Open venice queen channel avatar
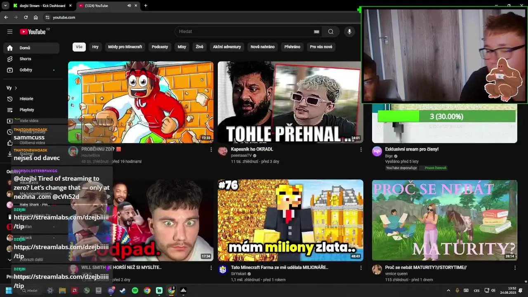The height and width of the screenshot is (297, 528). pos(377,269)
